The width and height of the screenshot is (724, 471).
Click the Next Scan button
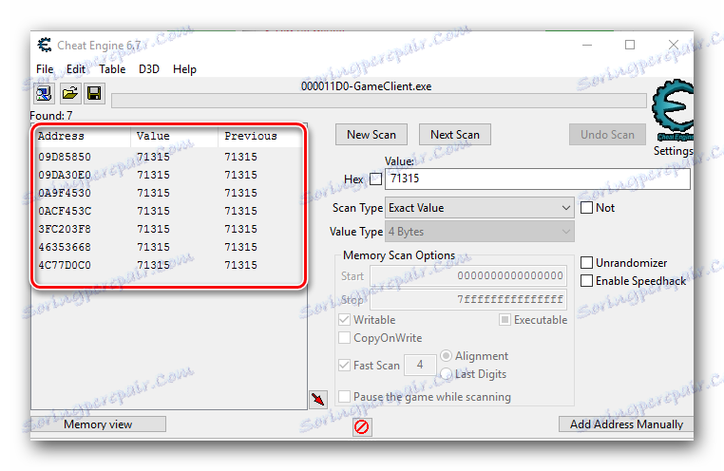[x=455, y=135]
